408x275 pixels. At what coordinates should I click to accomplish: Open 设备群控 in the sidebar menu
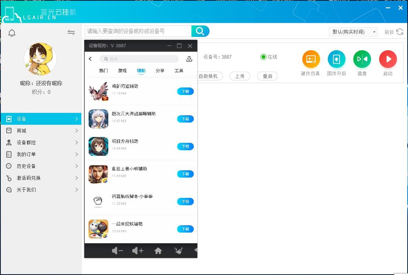pyautogui.click(x=41, y=142)
